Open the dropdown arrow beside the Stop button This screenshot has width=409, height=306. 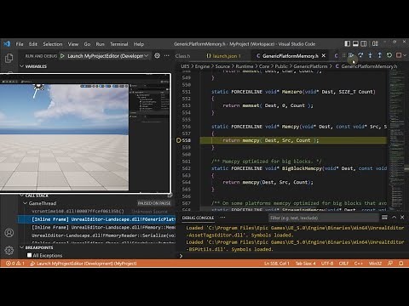405,55
